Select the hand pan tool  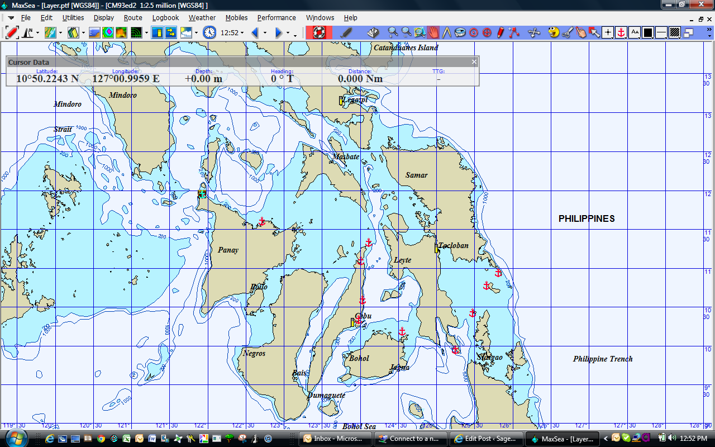coord(434,32)
